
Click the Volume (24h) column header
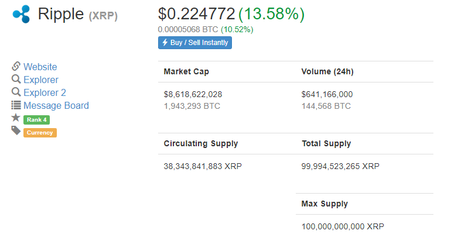pyautogui.click(x=327, y=71)
